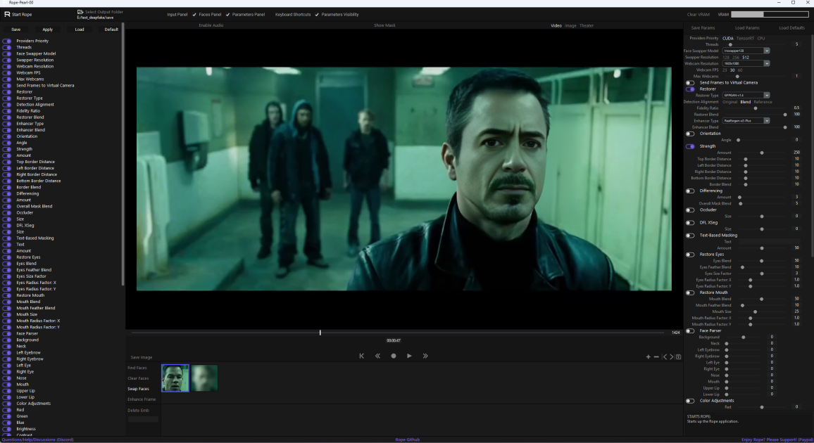Click the save markers icon
This screenshot has width=814, height=443.
[x=678, y=357]
